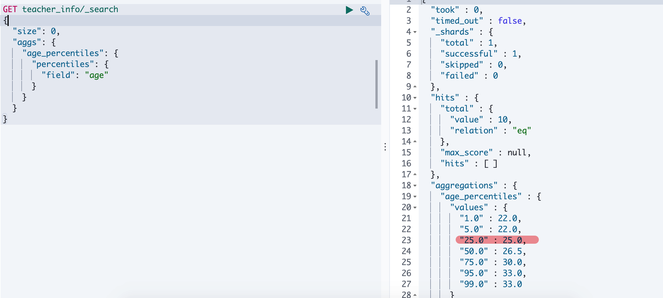Click fold marker at line 9 closing brace
This screenshot has width=663, height=298.
(x=415, y=87)
